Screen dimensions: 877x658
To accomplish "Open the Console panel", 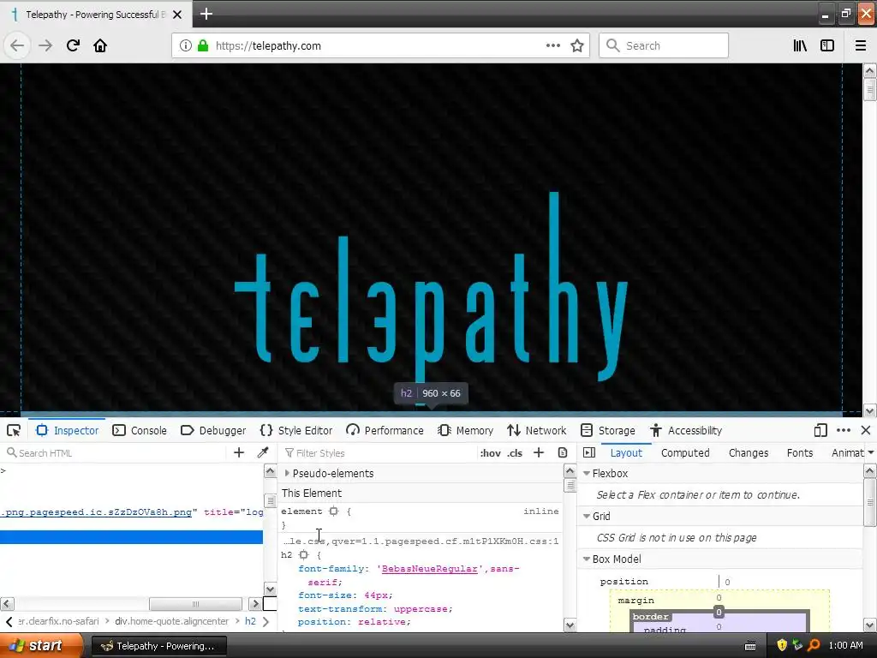I will tap(140, 430).
